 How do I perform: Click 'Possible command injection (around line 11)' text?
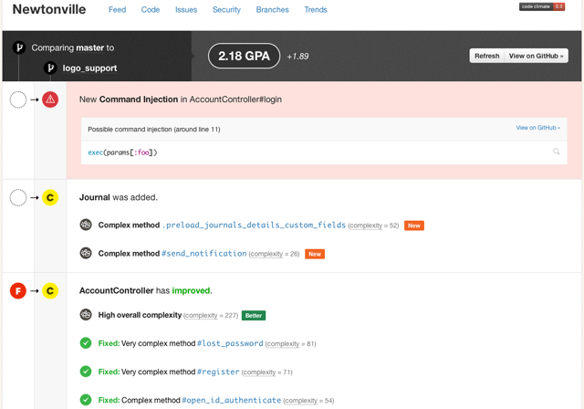(154, 130)
